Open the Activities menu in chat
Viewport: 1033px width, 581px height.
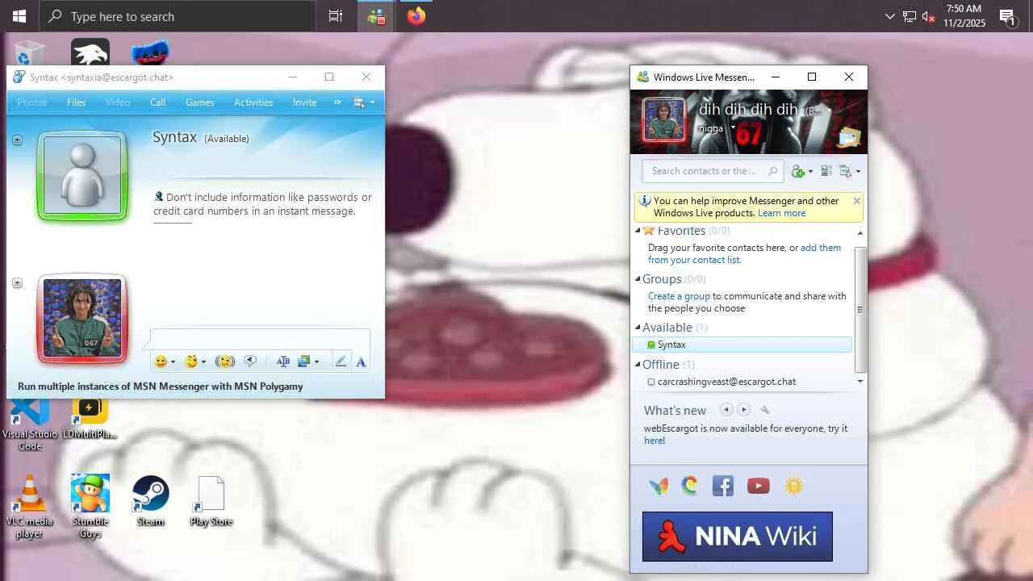pos(253,102)
